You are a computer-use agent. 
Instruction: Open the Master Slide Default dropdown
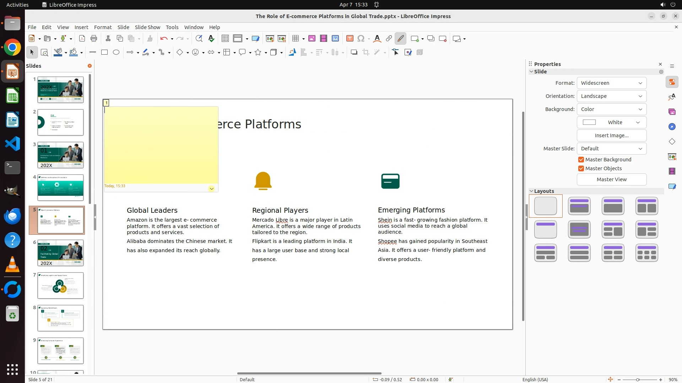click(611, 149)
